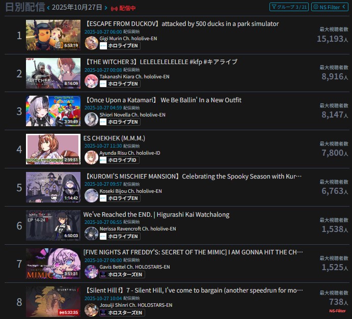Open the FNAF Mimic stream thumbnail
The image size is (352, 319).
coord(53,264)
